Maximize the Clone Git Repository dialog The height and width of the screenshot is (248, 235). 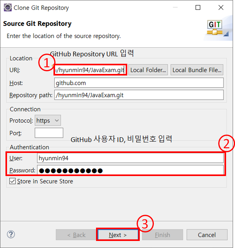tap(198, 7)
